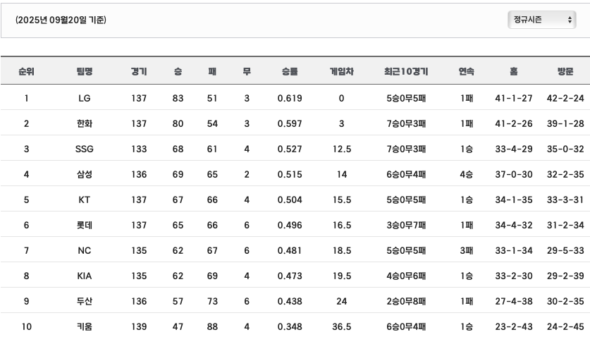Viewport: 590px width, 337px height.
Task: Click 삼성's recent form 6승0무4패
Action: pyautogui.click(x=406, y=174)
